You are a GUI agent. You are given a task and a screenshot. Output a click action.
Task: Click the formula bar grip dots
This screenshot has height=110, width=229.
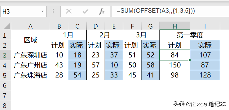pos(53,11)
